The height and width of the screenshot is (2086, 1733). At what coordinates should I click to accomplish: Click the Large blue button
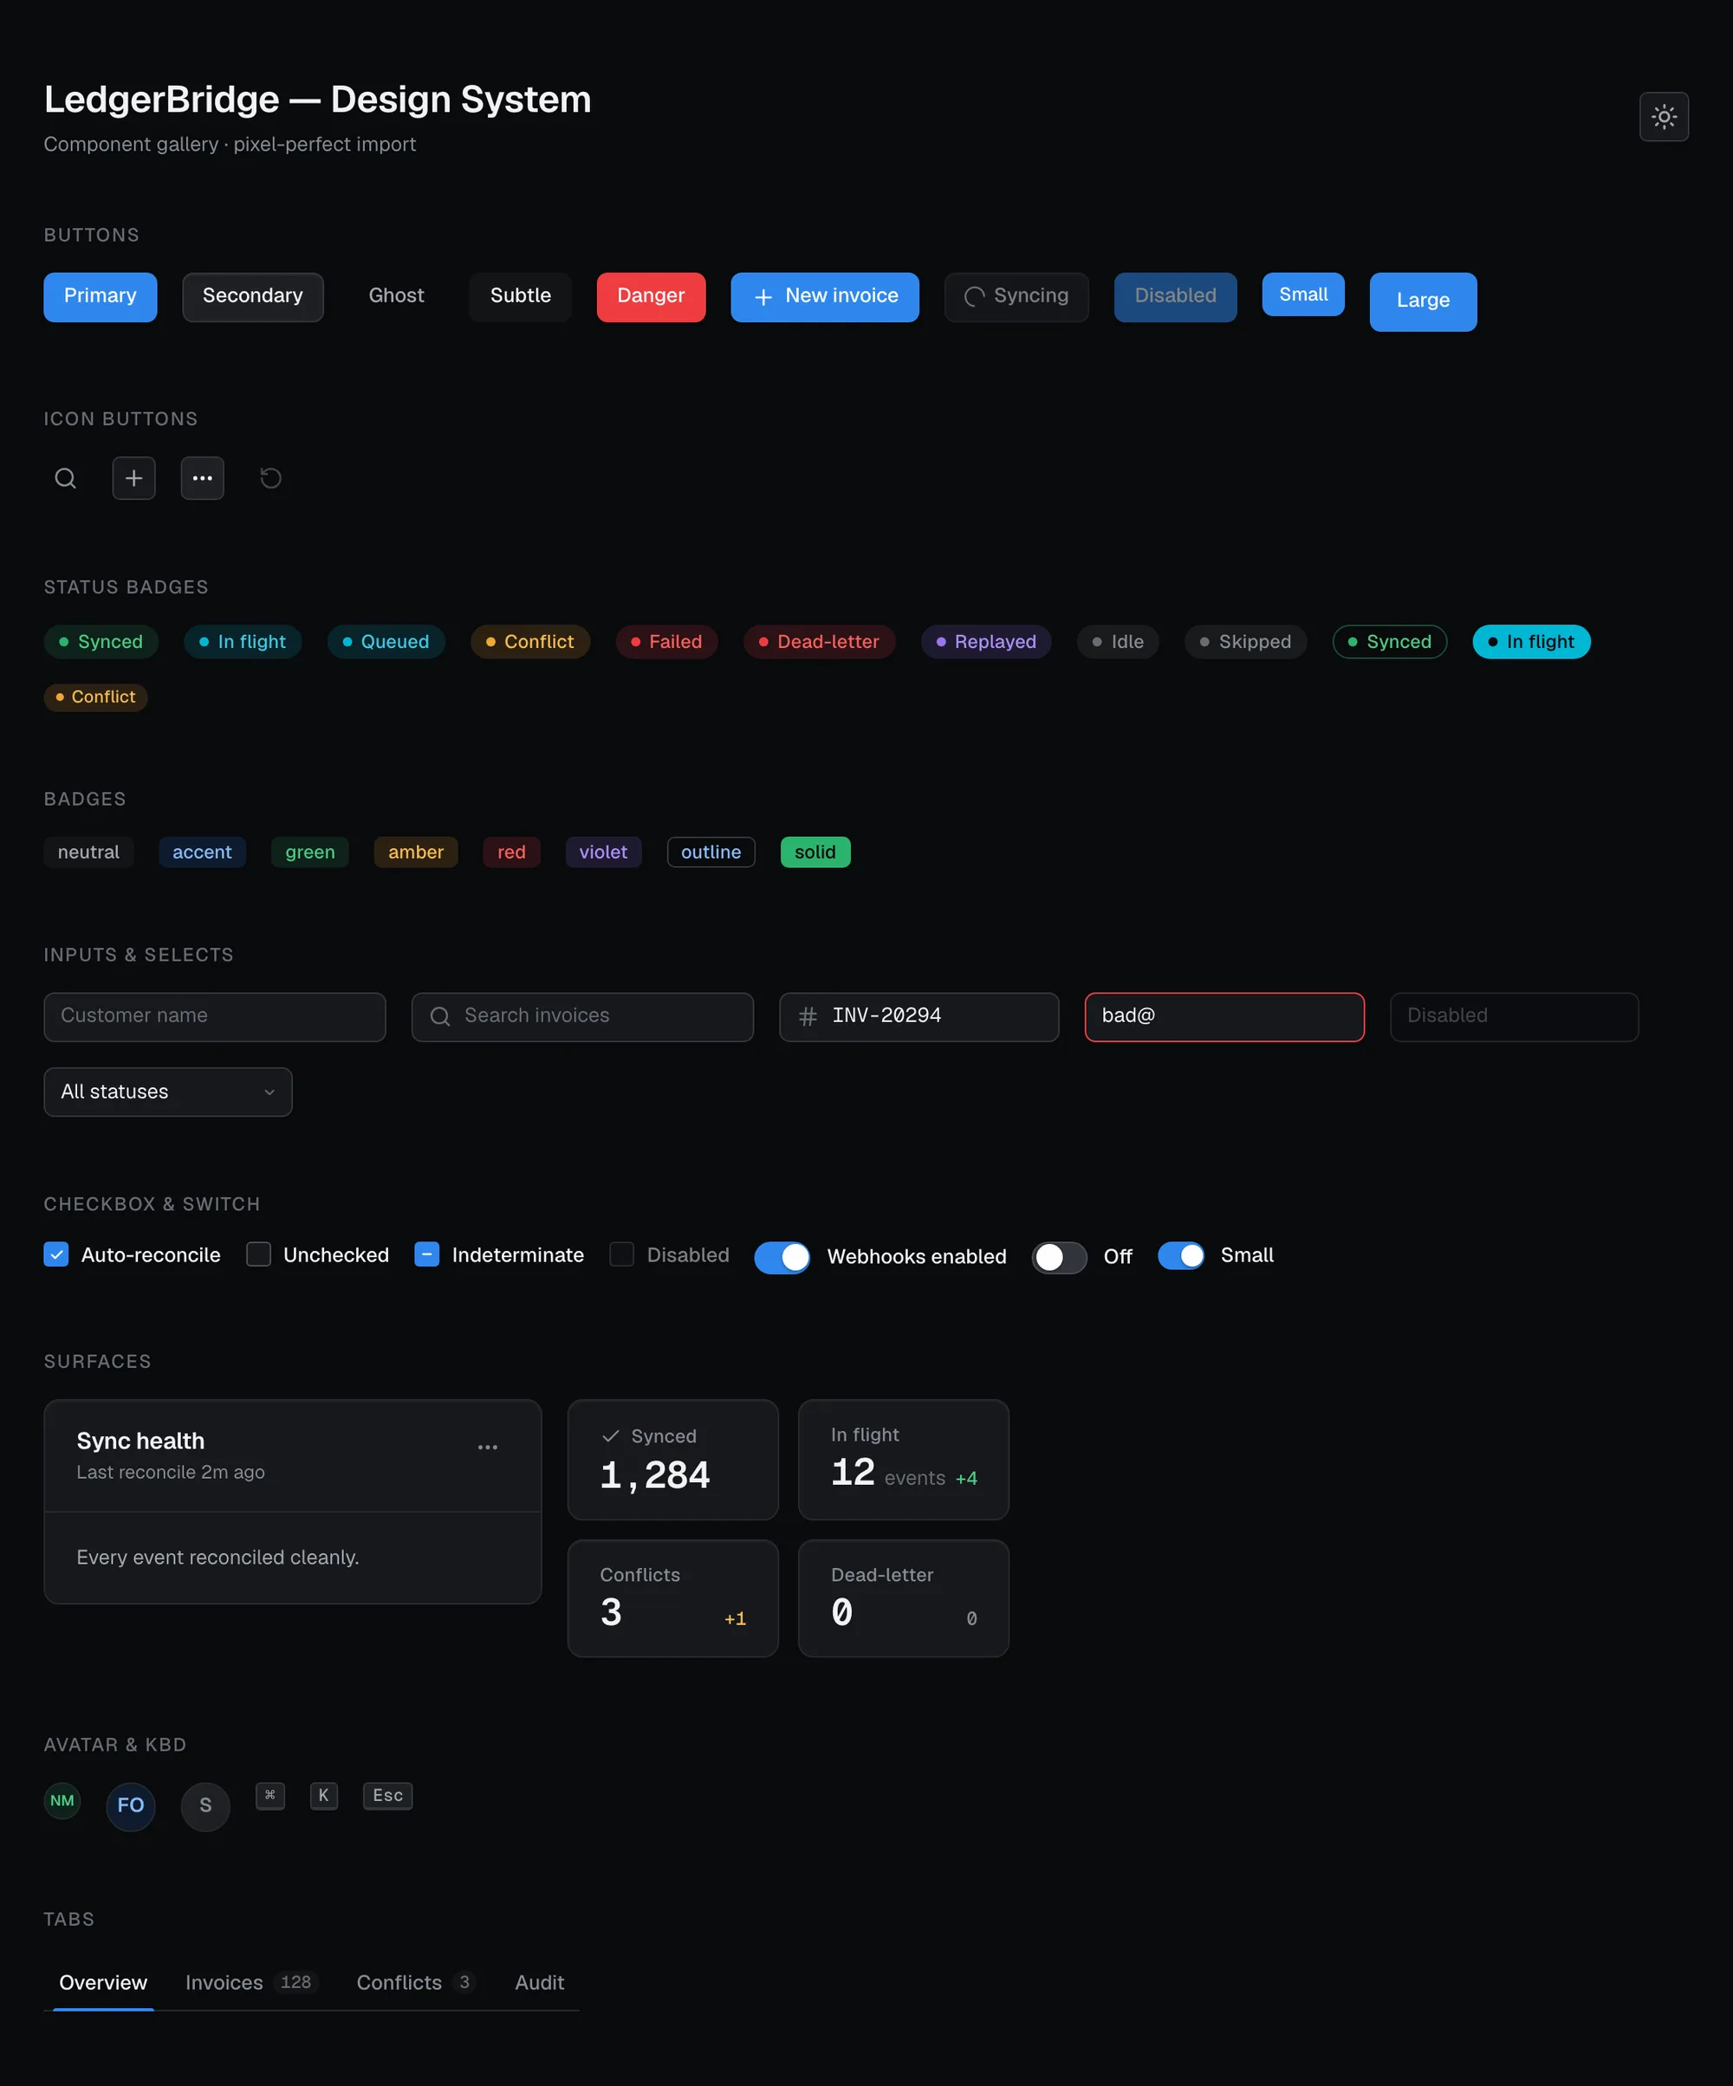coord(1423,301)
